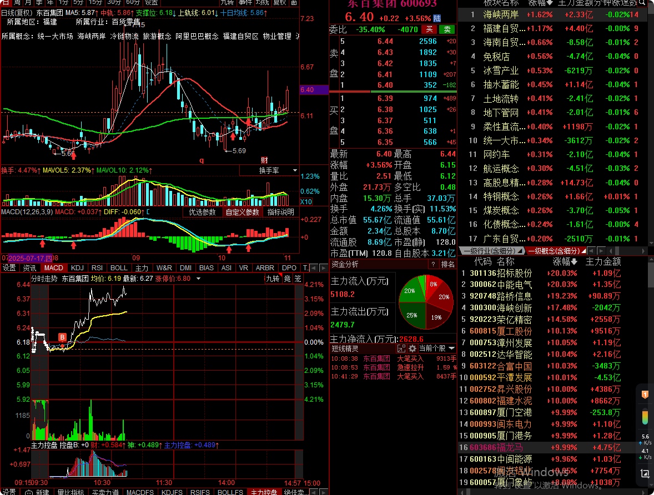Click 设置 next to the MACD tab row

pyautogui.click(x=9, y=267)
